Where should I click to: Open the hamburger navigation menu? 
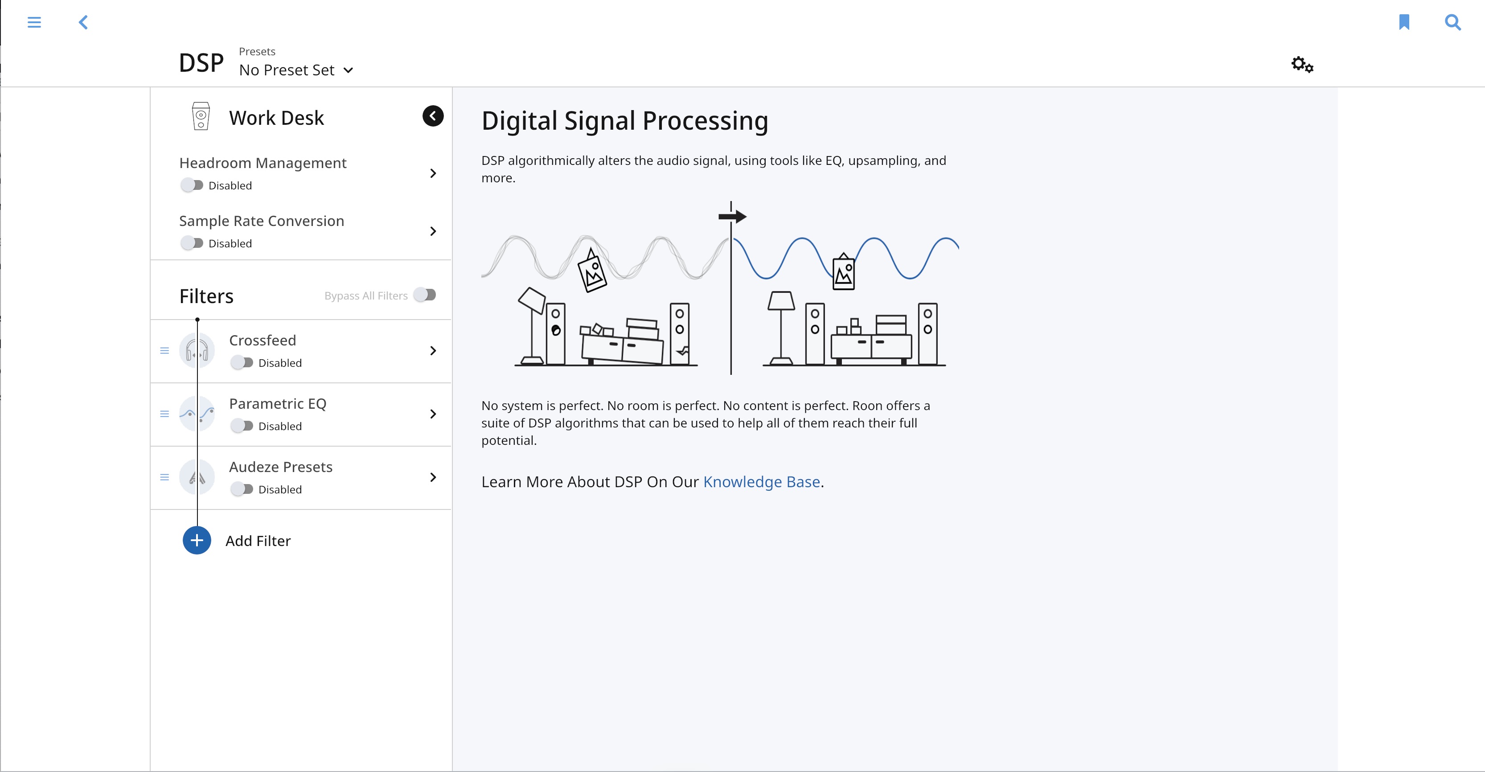pos(34,22)
